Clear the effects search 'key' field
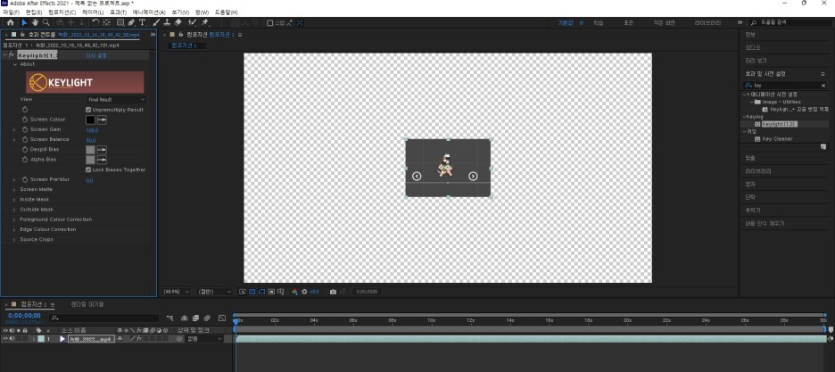The width and height of the screenshot is (835, 372). click(823, 85)
